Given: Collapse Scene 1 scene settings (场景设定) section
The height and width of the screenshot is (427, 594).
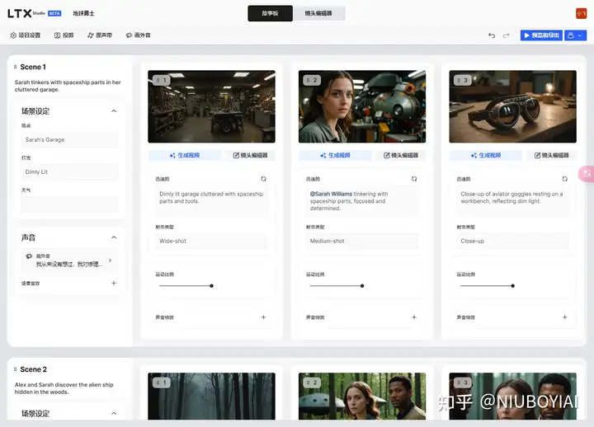Looking at the screenshot, I should [x=114, y=111].
